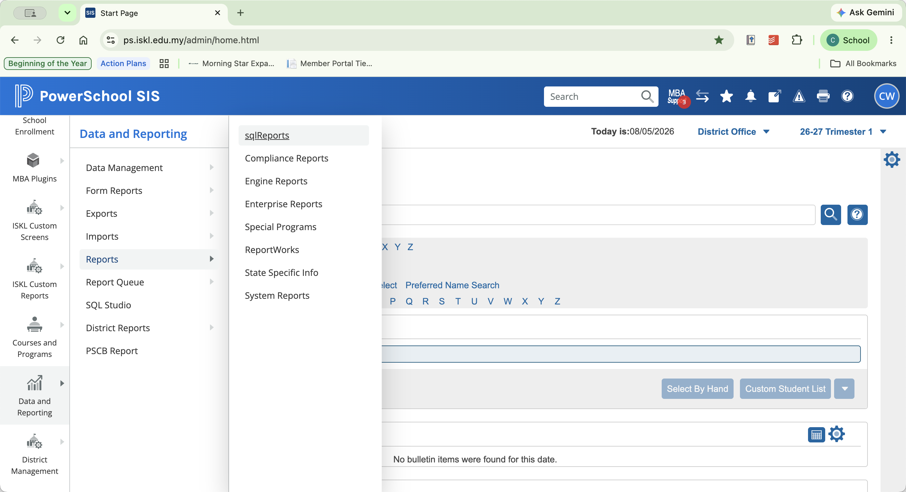This screenshot has height=492, width=906.
Task: Select State Specific Info menu item
Action: 281,272
